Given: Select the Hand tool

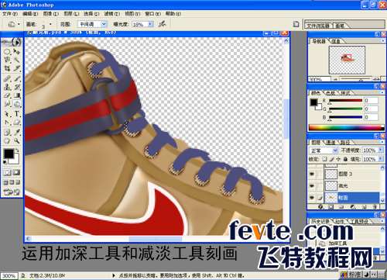Looking at the screenshot, I should coord(7,141).
